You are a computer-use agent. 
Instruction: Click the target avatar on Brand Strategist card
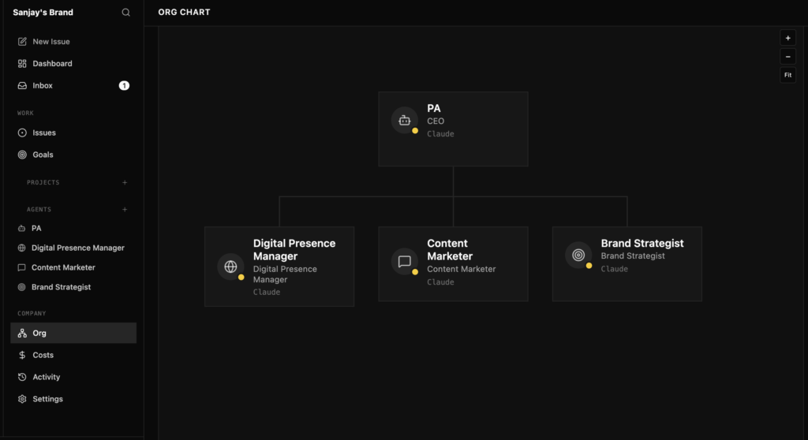click(578, 255)
